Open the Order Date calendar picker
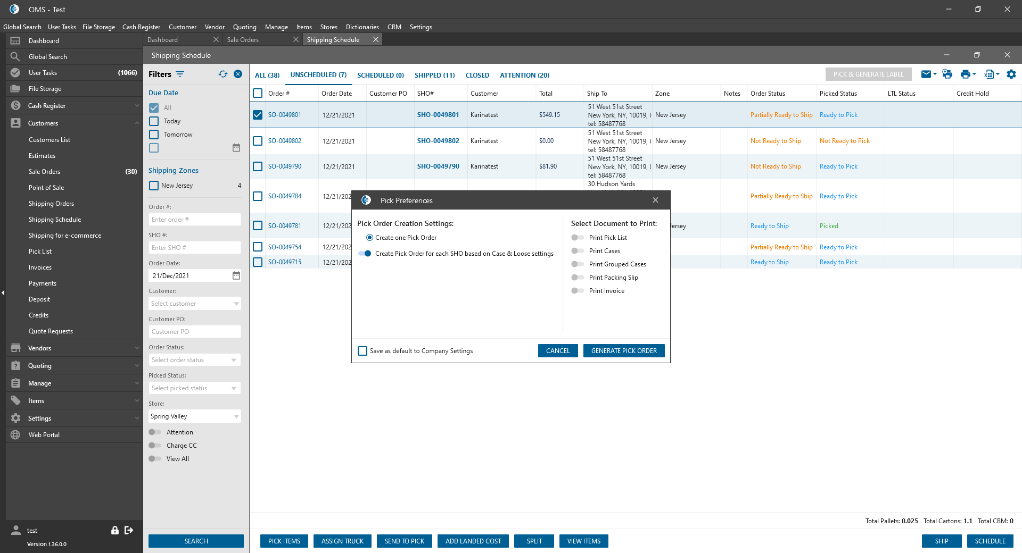 pos(236,275)
